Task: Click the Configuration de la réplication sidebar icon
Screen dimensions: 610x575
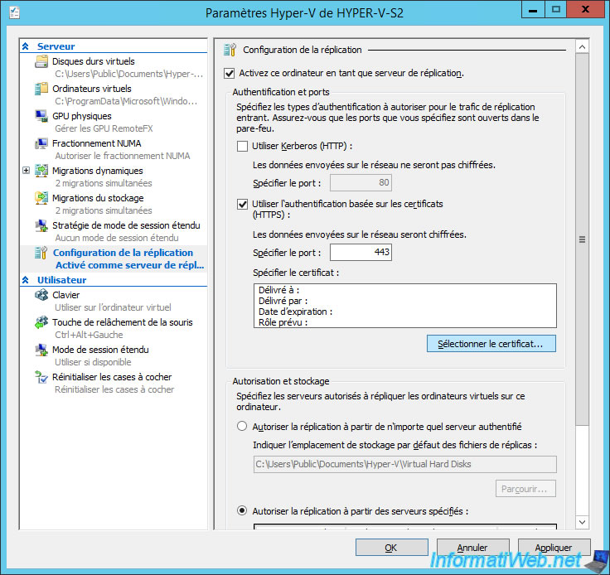Action: click(x=41, y=253)
